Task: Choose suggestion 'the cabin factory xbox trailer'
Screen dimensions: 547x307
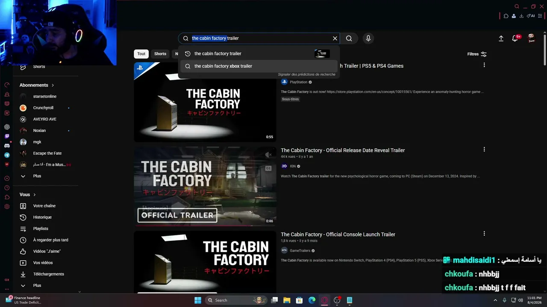Action: (x=259, y=66)
